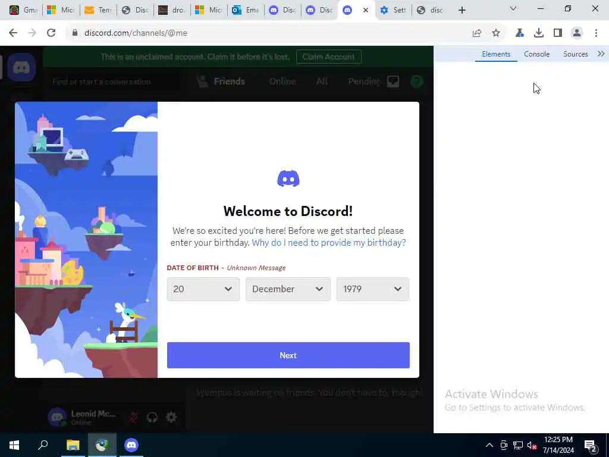Go back with browser back arrow
609x457 pixels.
coord(13,33)
